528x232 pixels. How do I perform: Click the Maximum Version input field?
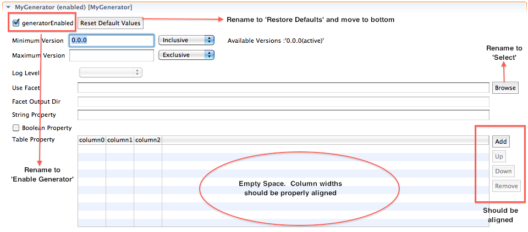[x=112, y=55]
